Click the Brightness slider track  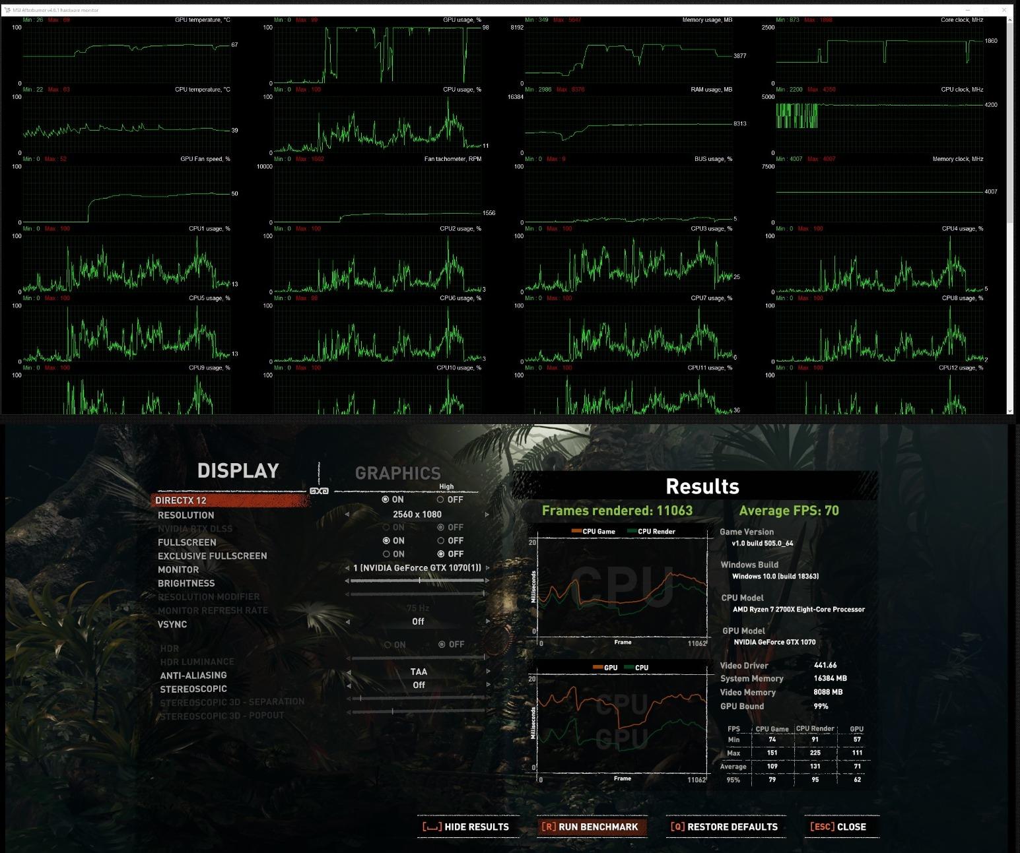tap(417, 581)
